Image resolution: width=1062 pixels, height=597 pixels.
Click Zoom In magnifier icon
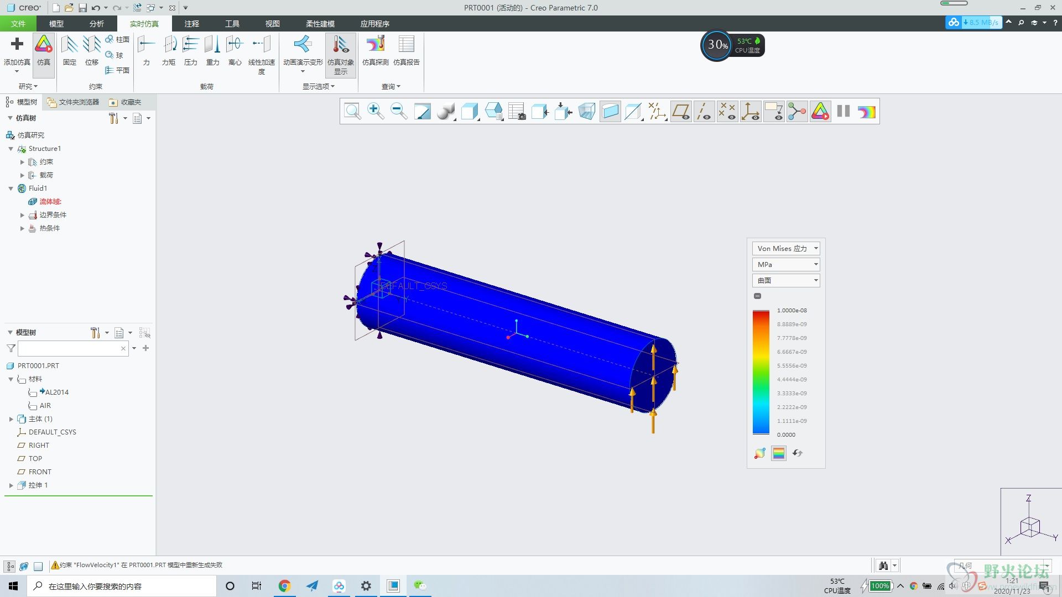click(376, 112)
